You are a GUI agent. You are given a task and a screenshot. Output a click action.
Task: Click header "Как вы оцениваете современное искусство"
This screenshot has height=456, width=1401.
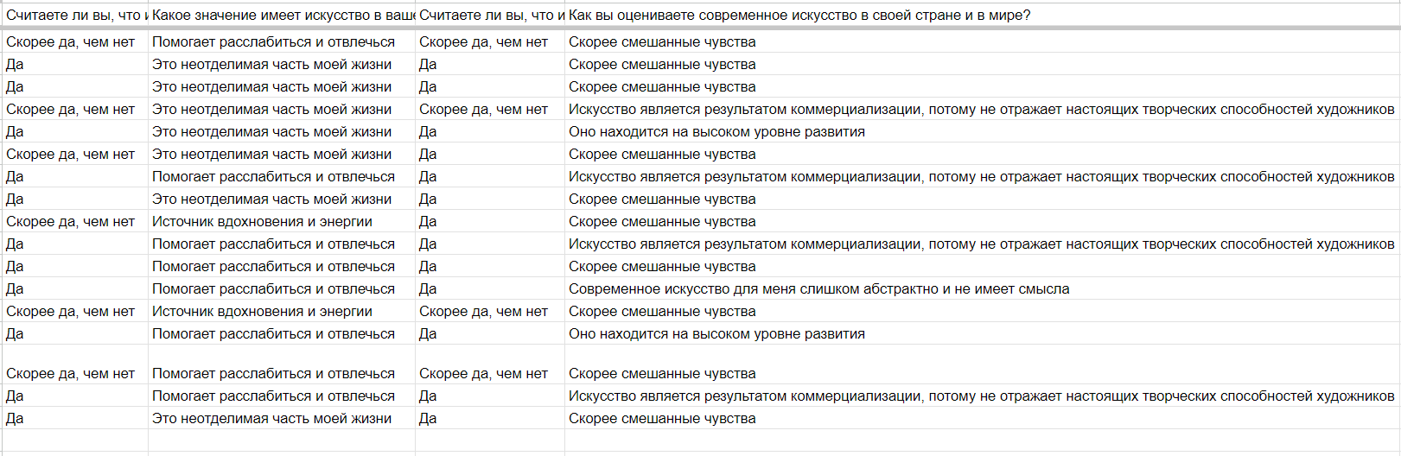click(982, 16)
